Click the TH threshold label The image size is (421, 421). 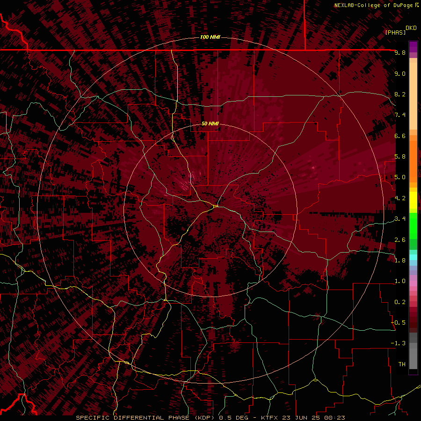pyautogui.click(x=402, y=364)
